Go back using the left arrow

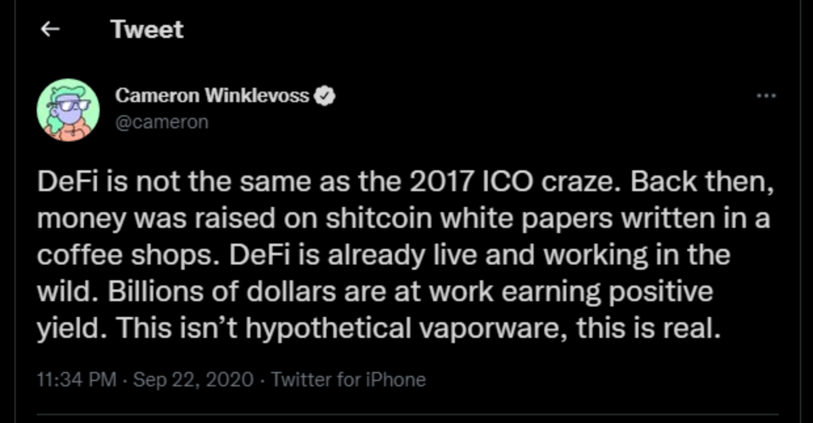50,29
